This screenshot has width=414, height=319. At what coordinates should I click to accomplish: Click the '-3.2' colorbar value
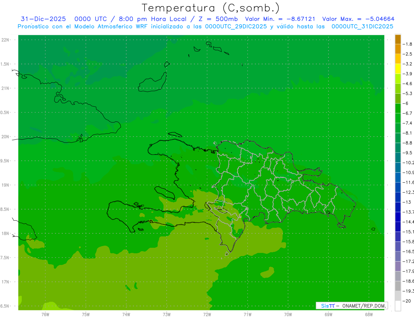407,64
